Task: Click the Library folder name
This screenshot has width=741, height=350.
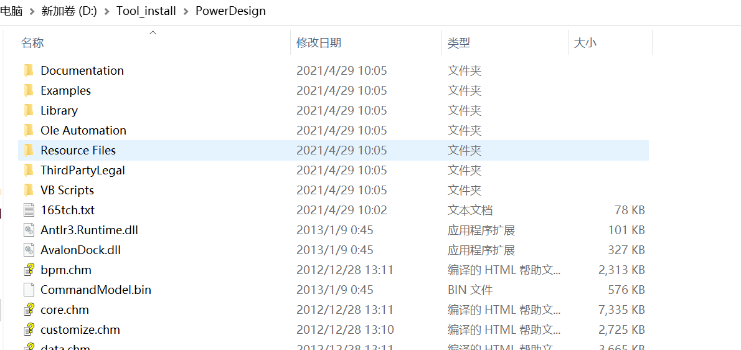Action: tap(59, 110)
